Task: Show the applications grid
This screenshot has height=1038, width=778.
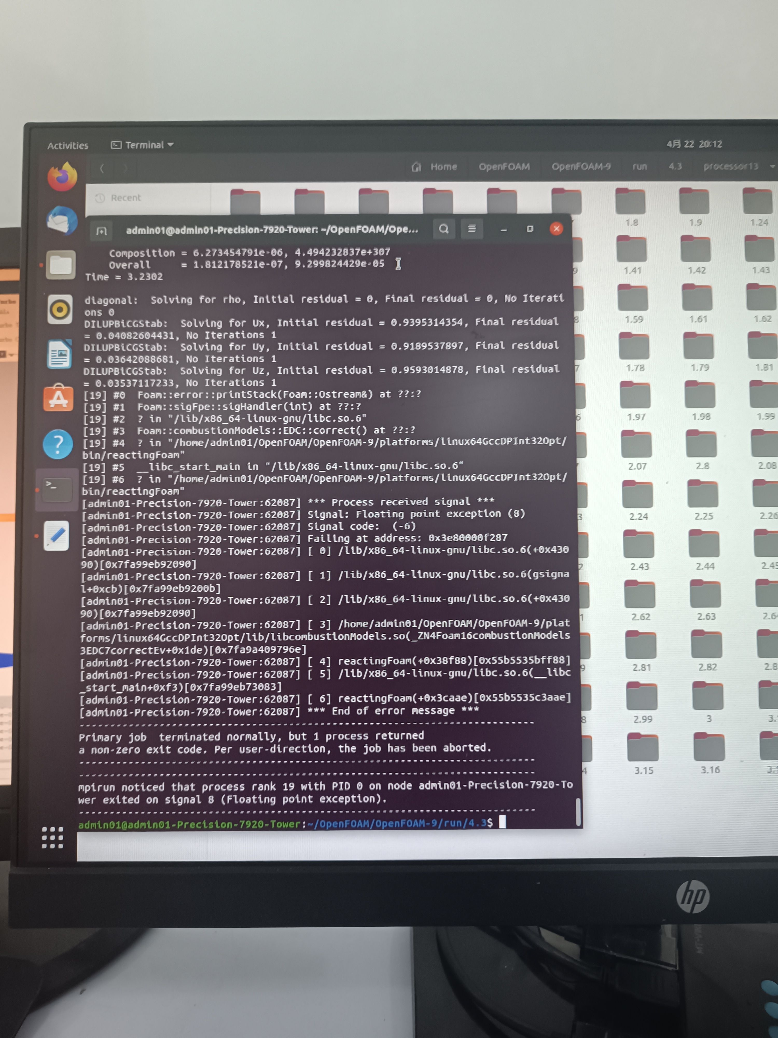Action: point(53,837)
